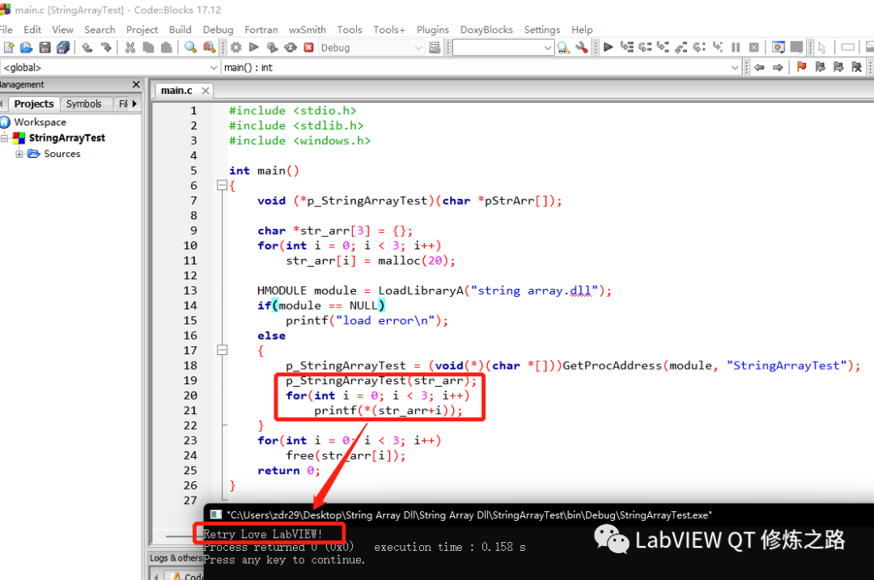Click the Break debugger pause icon
This screenshot has height=580, width=874.
[736, 47]
